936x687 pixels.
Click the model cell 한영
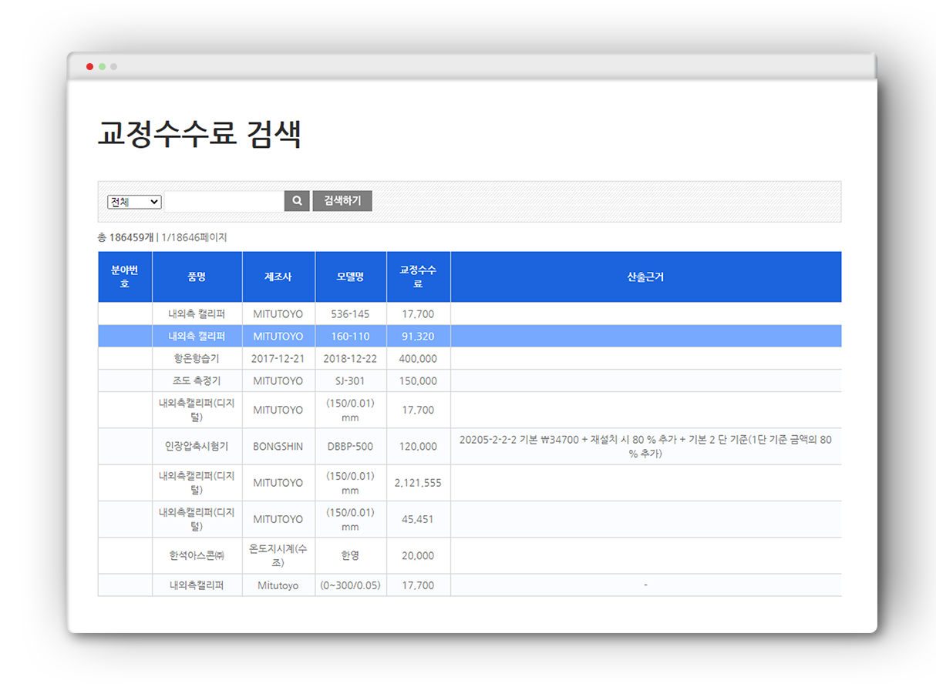[x=350, y=555]
